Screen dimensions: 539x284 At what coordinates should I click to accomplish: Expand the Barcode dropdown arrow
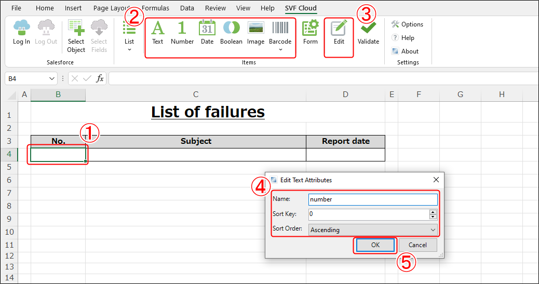tap(280, 50)
